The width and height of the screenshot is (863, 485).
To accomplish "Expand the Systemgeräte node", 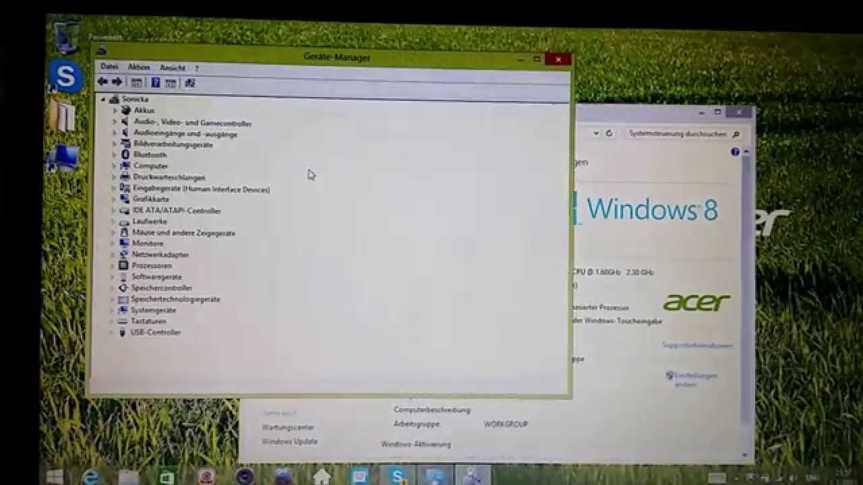I will pos(112,311).
